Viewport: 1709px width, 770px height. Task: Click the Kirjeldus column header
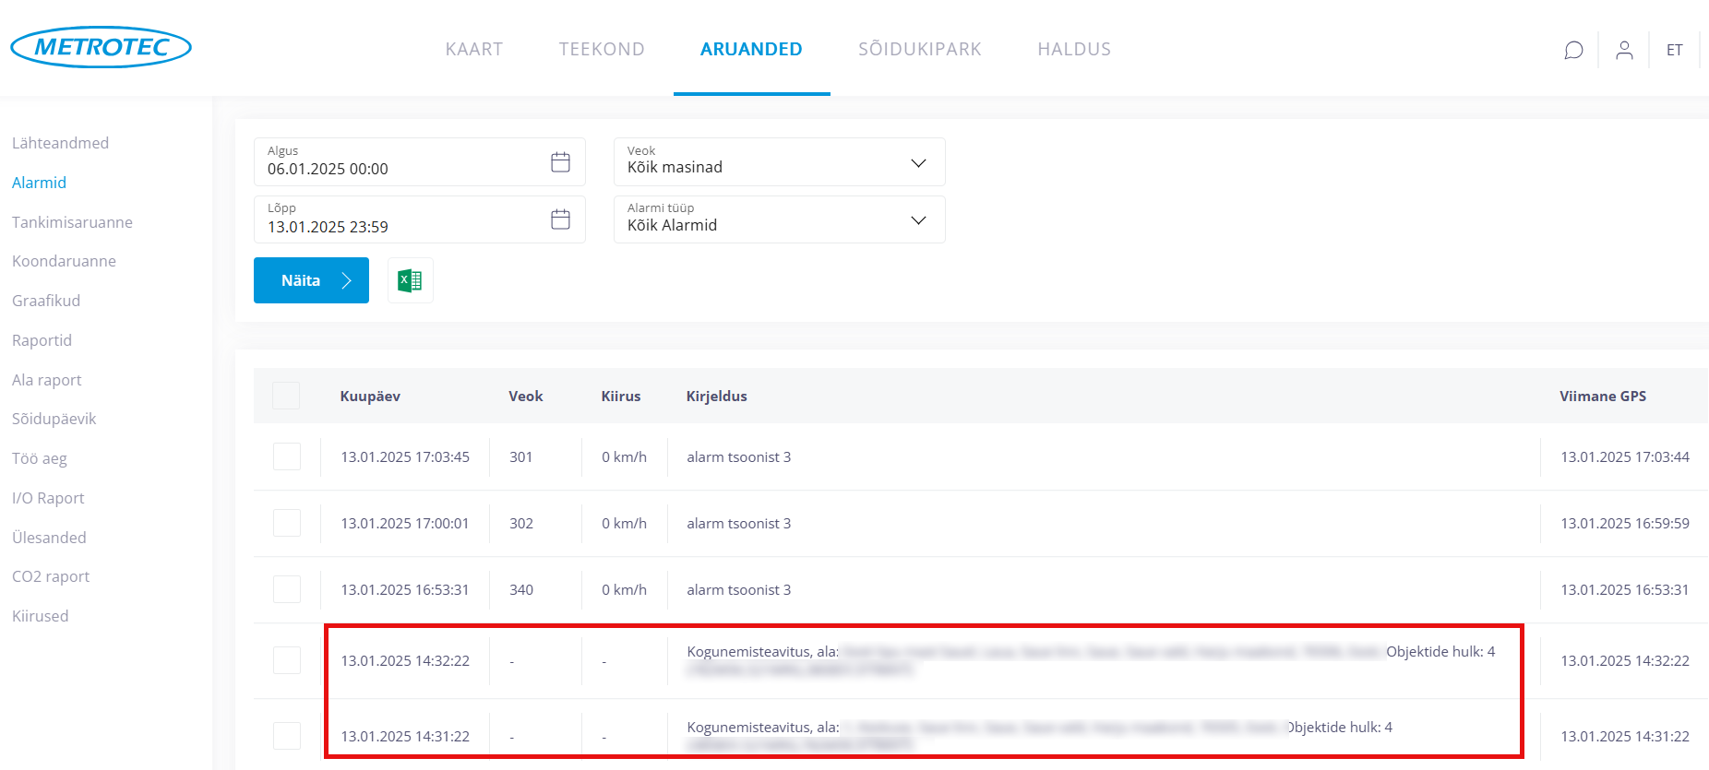pos(717,396)
